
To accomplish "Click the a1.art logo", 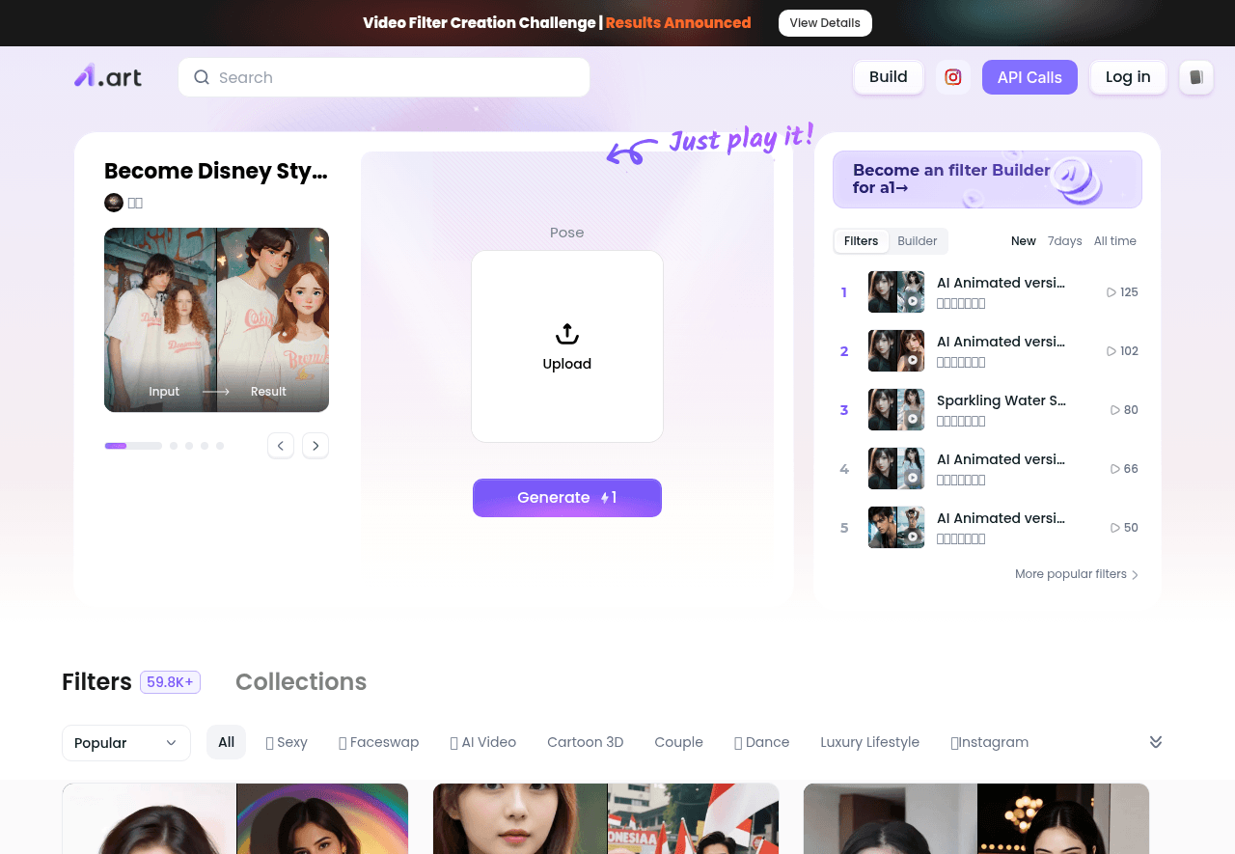I will pos(108,77).
